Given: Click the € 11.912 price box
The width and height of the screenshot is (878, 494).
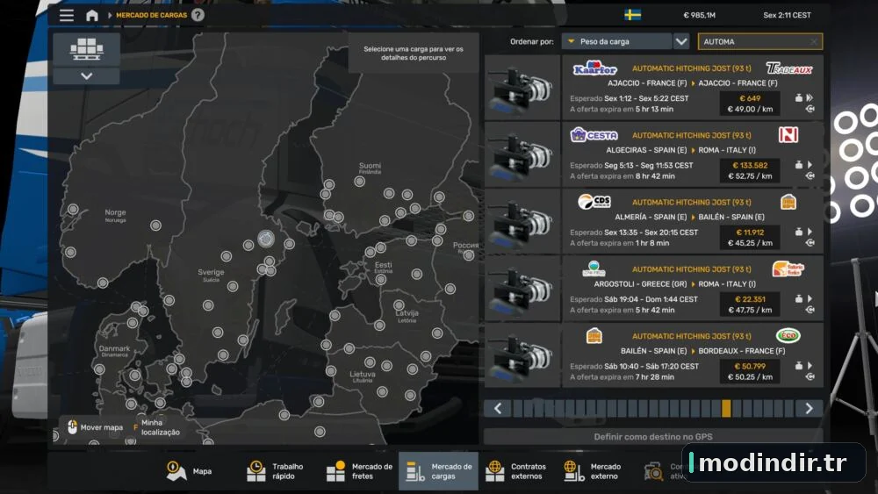Looking at the screenshot, I should coord(750,237).
